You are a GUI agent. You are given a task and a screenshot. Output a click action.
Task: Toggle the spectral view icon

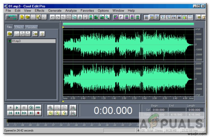(x=116, y=17)
